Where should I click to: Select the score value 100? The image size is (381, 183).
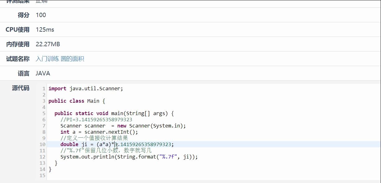41,15
